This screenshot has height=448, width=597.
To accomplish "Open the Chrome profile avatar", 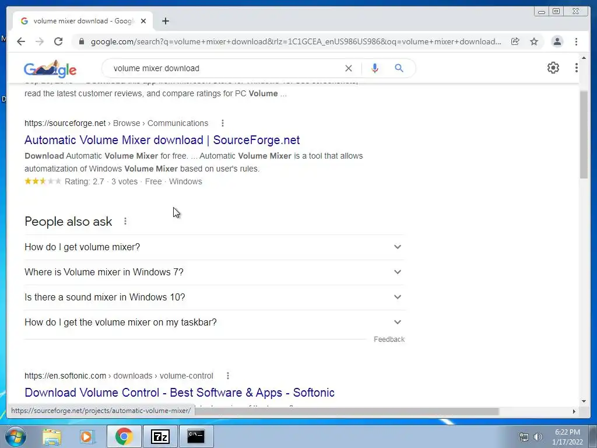I will click(557, 41).
